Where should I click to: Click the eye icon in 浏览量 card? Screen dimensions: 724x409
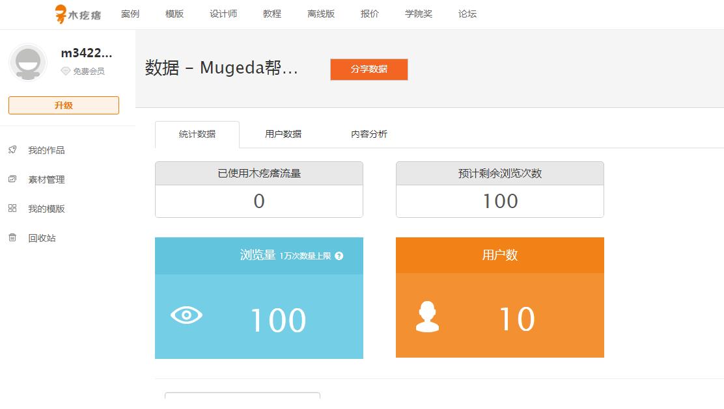click(x=186, y=315)
